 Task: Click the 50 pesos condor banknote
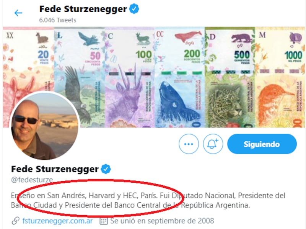[x=80, y=77]
